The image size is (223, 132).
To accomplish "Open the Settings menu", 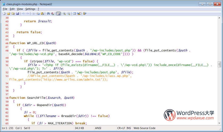I will [x=30, y=9].
